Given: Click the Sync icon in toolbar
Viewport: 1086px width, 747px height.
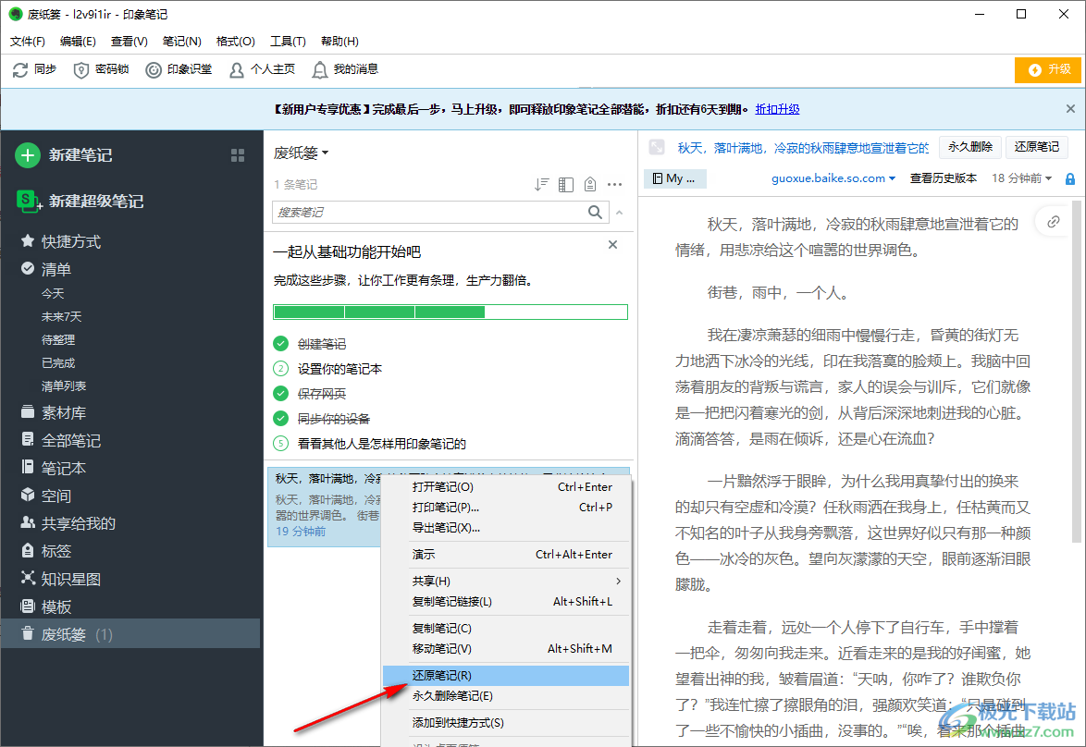Looking at the screenshot, I should (20, 69).
